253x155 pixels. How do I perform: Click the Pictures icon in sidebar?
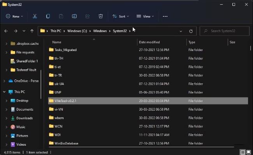(x=13, y=136)
